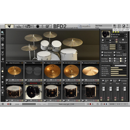Mute the Direct mixer channel

[101, 98]
